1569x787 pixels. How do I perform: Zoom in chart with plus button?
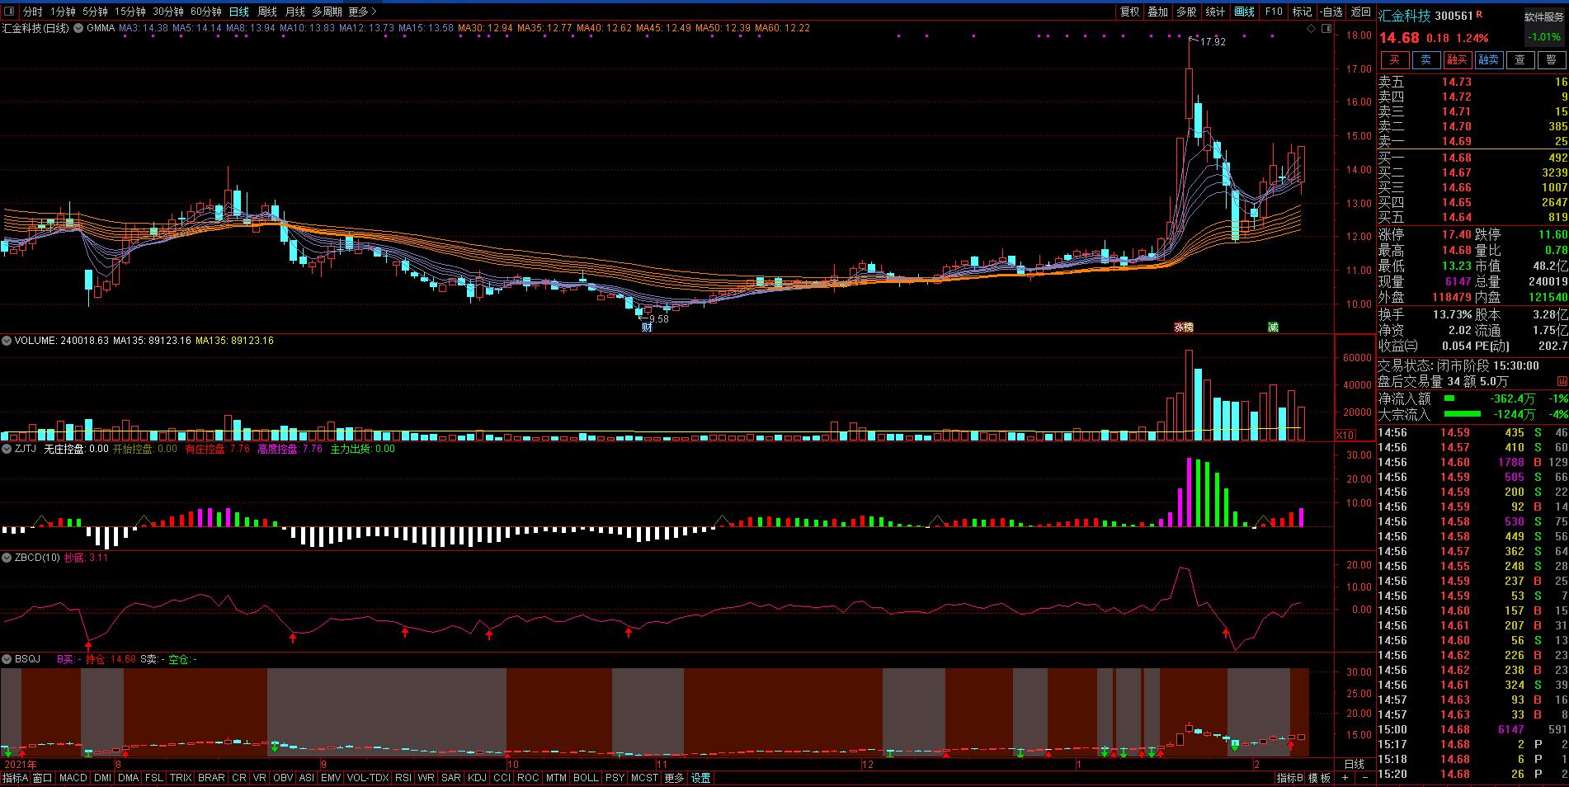1345,778
